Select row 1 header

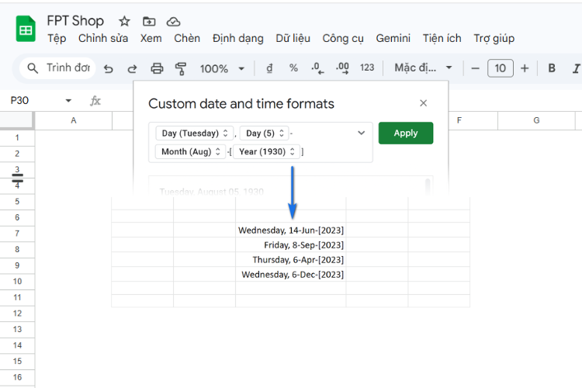tap(17, 138)
